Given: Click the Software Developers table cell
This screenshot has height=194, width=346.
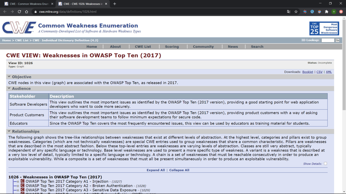Looking at the screenshot, I should click(x=29, y=104).
